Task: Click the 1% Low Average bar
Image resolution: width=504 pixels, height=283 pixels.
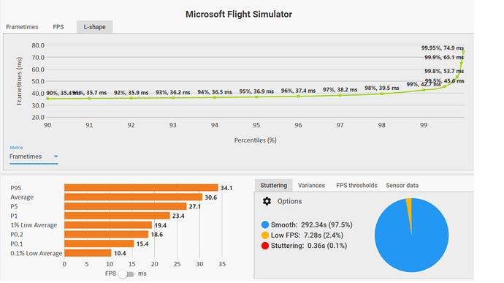Action: [108, 225]
